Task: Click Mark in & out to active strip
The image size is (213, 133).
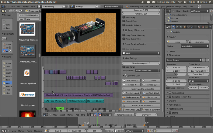Action: pyautogui.click(x=141, y=89)
